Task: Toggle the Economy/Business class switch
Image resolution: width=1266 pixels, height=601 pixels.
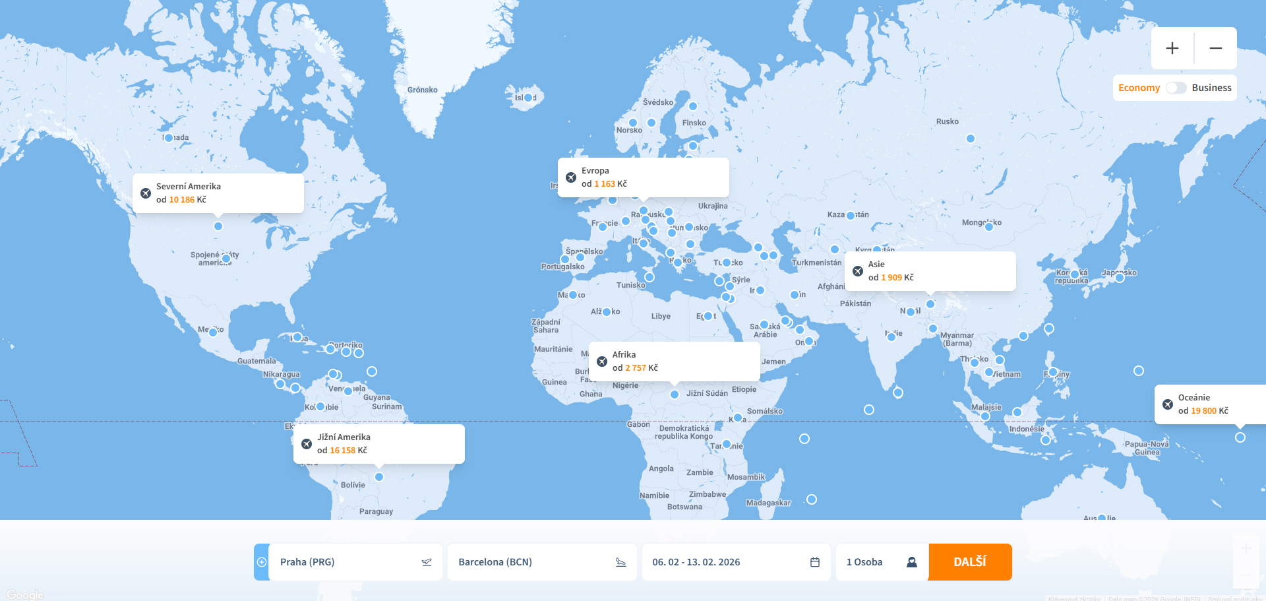Action: tap(1176, 88)
